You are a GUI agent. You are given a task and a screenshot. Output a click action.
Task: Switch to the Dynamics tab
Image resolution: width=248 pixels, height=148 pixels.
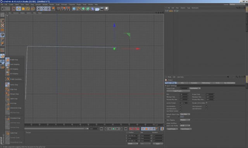click(194, 83)
